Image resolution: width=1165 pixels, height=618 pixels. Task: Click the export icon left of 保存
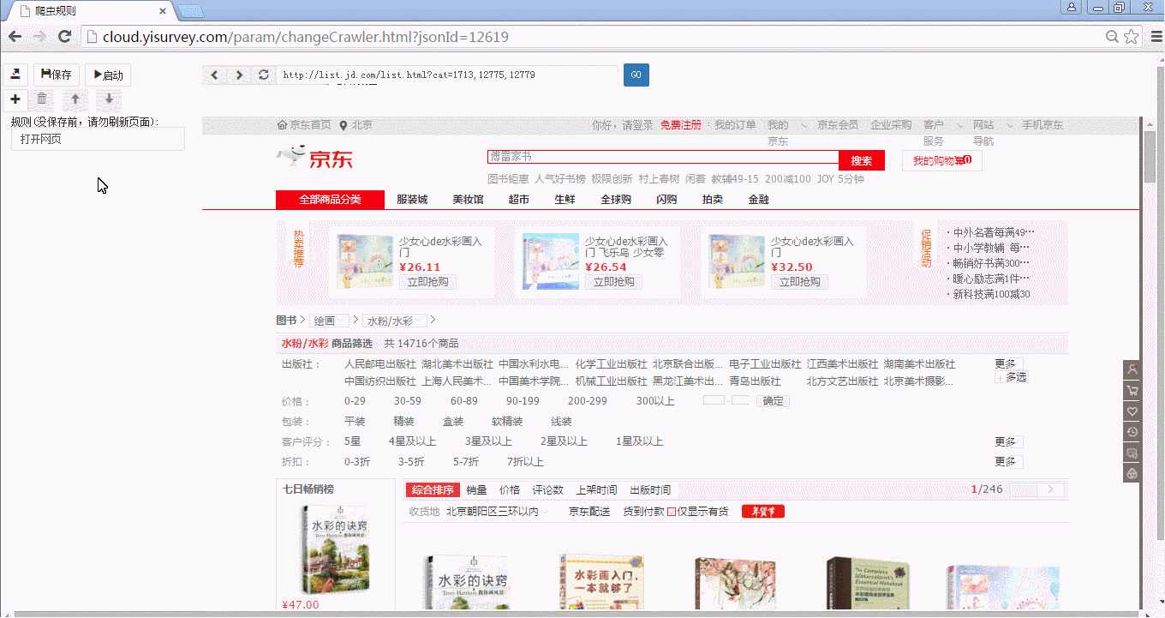15,75
